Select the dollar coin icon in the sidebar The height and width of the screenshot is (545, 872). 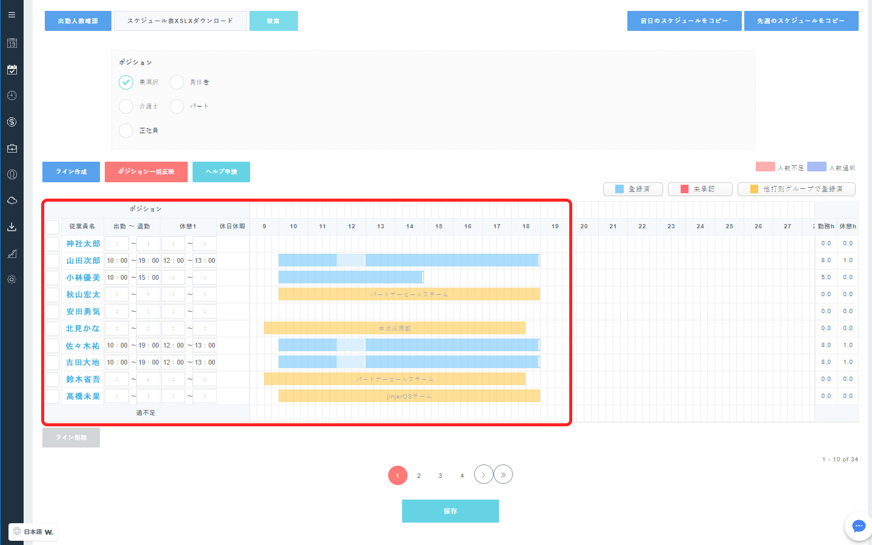[x=12, y=122]
